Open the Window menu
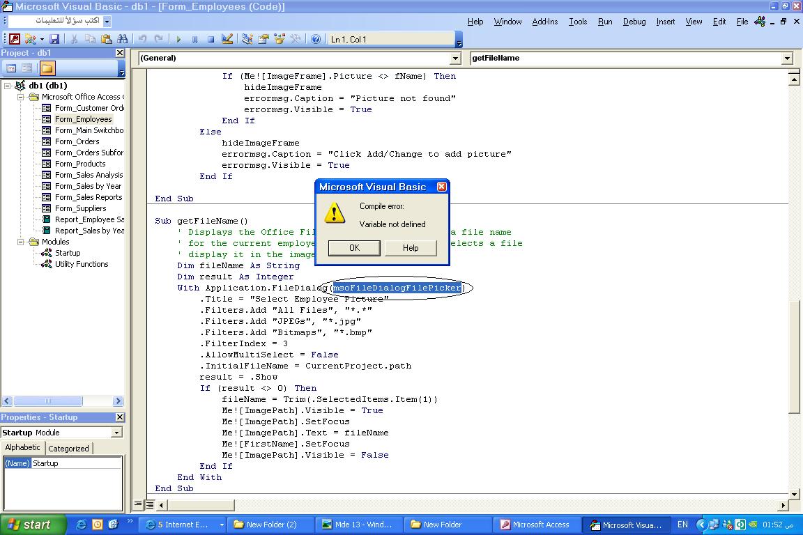 [507, 22]
